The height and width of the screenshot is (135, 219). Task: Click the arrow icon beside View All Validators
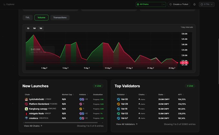point(137,124)
